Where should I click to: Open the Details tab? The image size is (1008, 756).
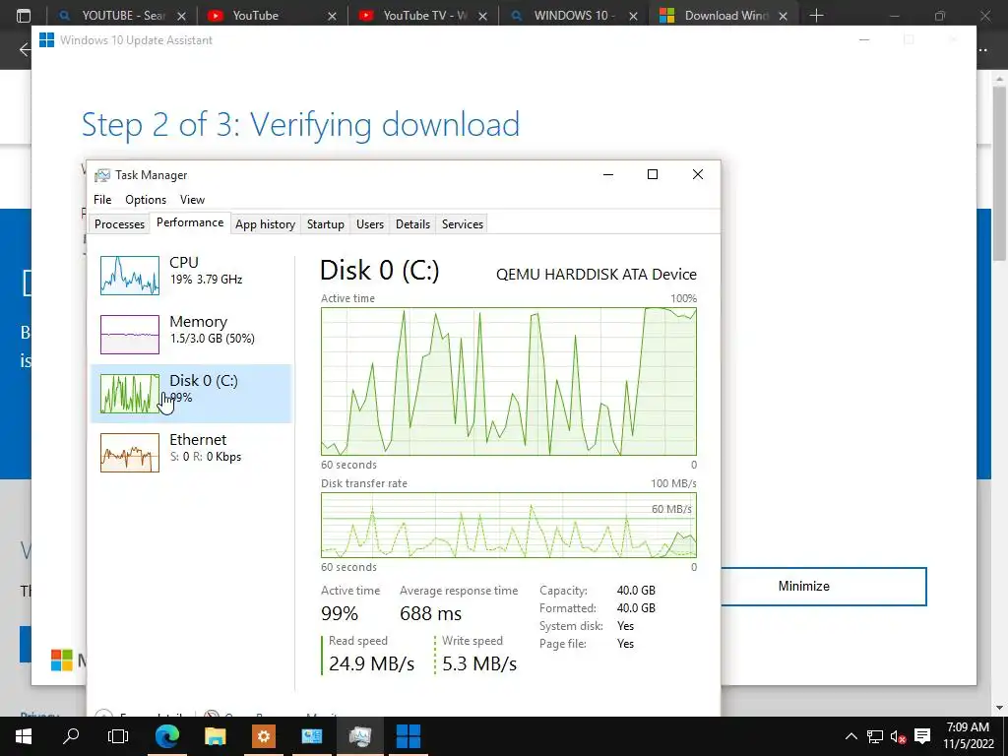(412, 223)
